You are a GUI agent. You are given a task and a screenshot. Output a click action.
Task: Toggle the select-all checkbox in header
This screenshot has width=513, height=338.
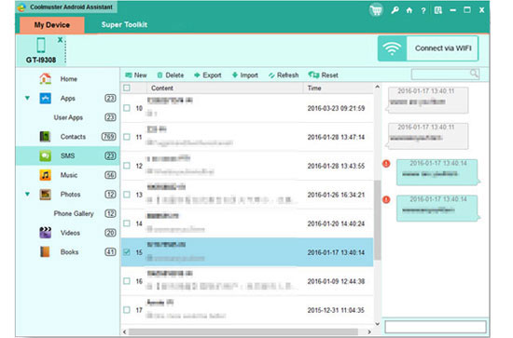tap(127, 88)
